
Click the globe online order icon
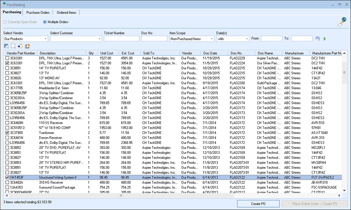[x=342, y=22]
